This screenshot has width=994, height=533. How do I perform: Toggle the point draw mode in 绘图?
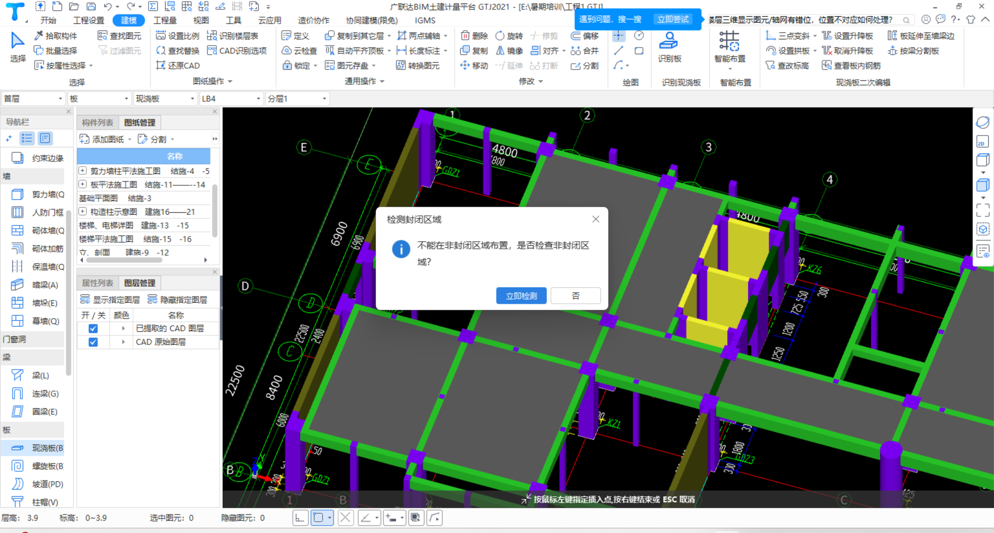[619, 36]
